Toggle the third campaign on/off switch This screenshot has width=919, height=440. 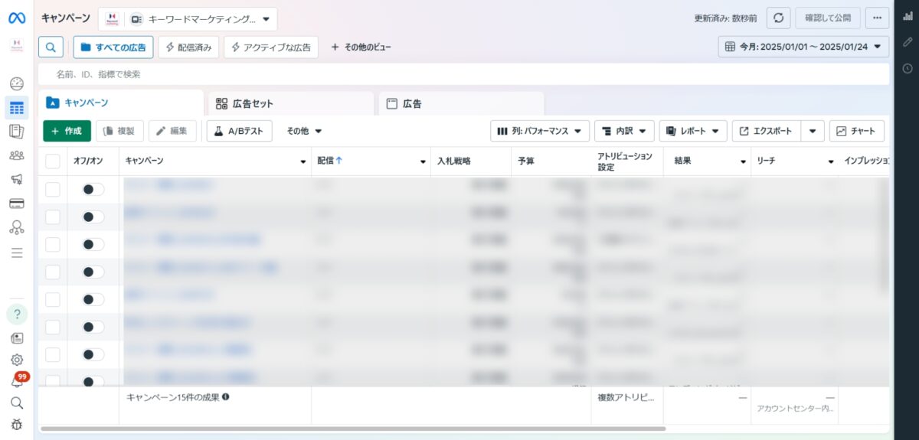point(93,244)
